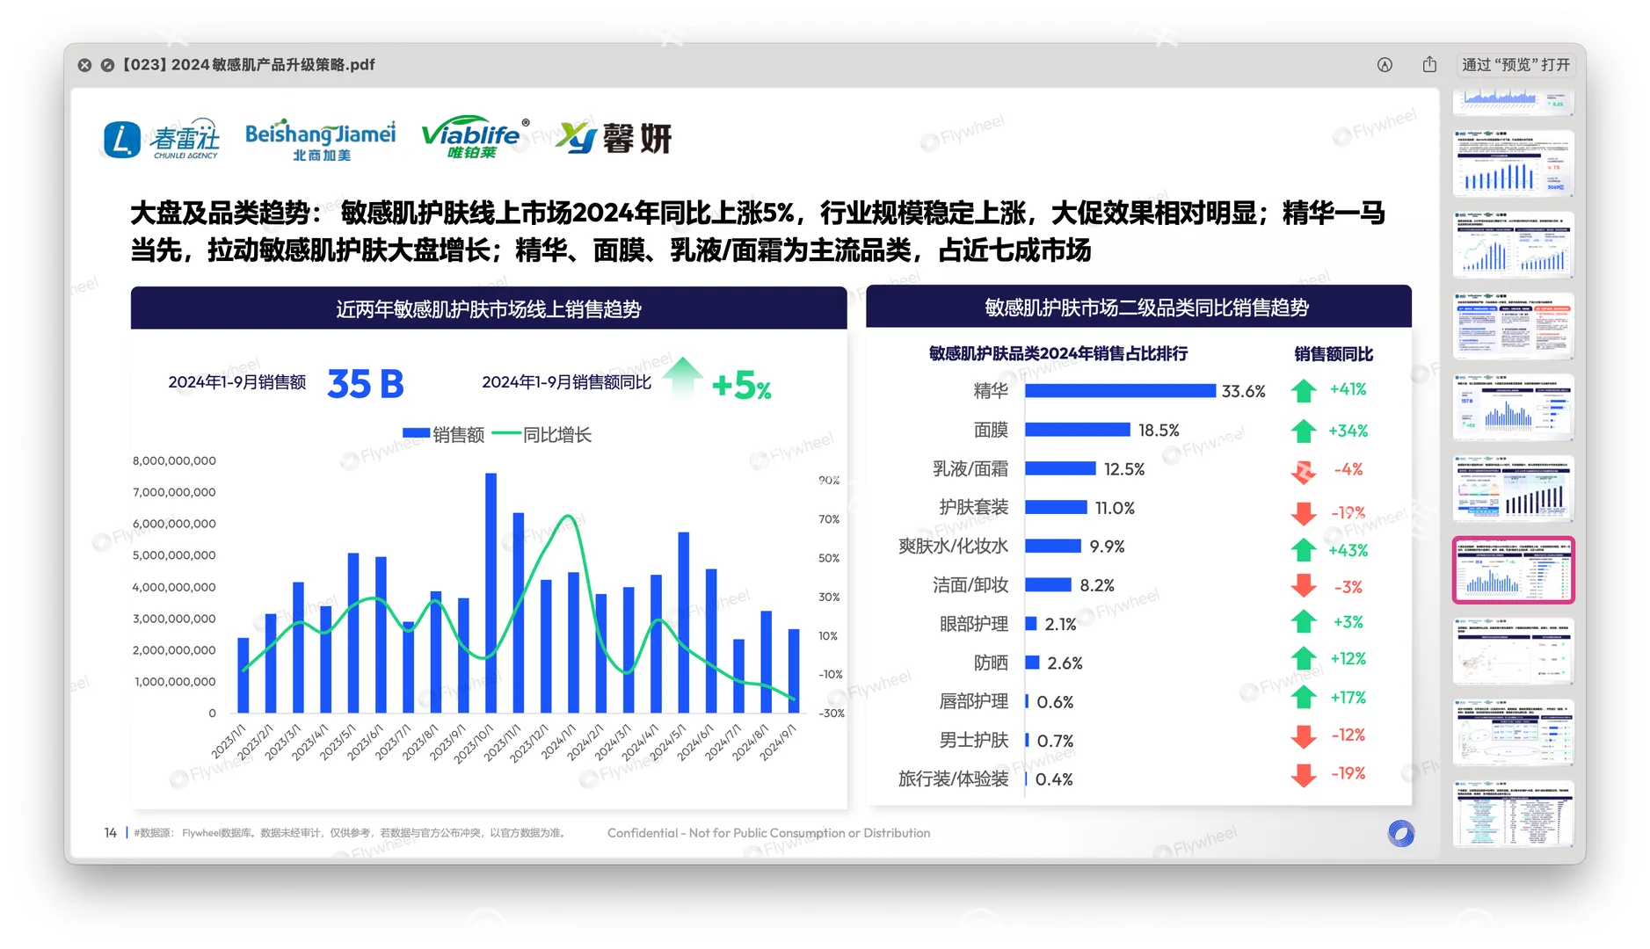The image size is (1650, 949).
Task: Click the 春雷社 CHUNLEI AGENCY logo
Action: click(x=163, y=138)
